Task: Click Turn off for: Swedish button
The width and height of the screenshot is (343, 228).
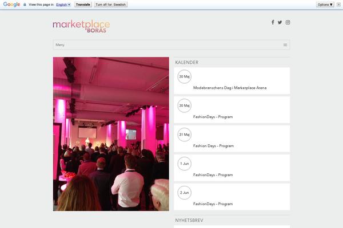Action: click(111, 5)
